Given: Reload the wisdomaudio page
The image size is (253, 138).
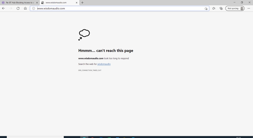Looking at the screenshot, I should [x=18, y=8].
